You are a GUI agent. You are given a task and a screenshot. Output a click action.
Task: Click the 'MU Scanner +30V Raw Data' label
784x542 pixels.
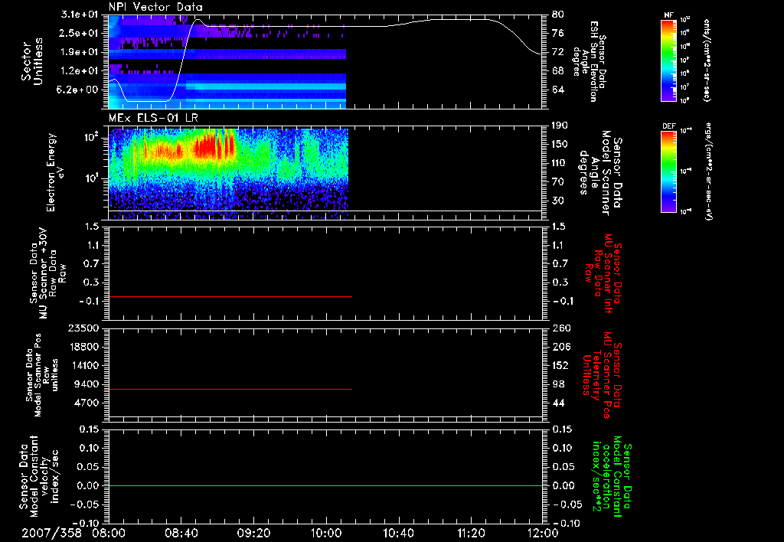[x=47, y=273]
